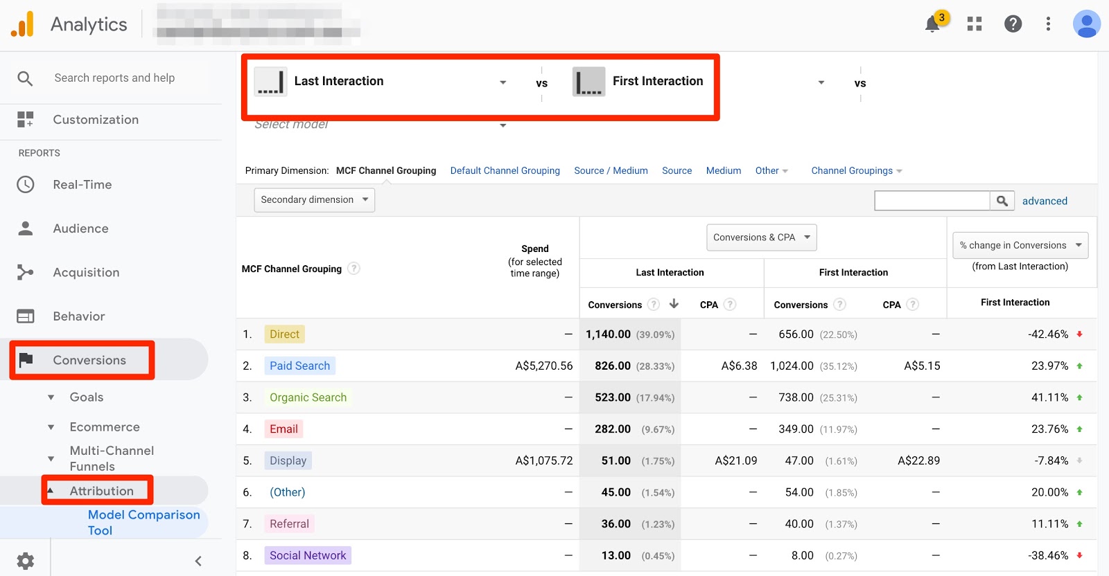Click the table search magnifier button
1109x576 pixels.
[x=1002, y=201]
